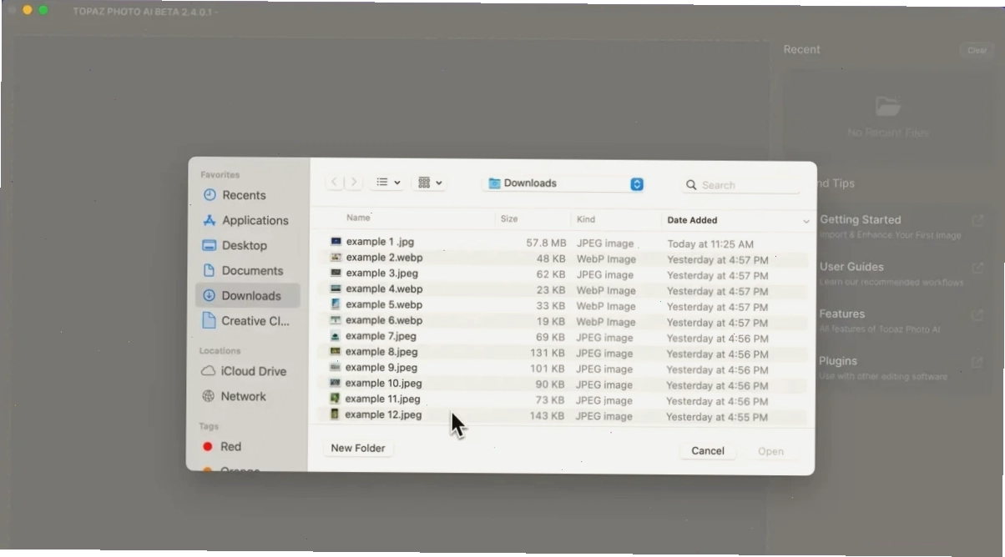Open the list view options dropdown
The height and width of the screenshot is (557, 1005).
pos(387,182)
